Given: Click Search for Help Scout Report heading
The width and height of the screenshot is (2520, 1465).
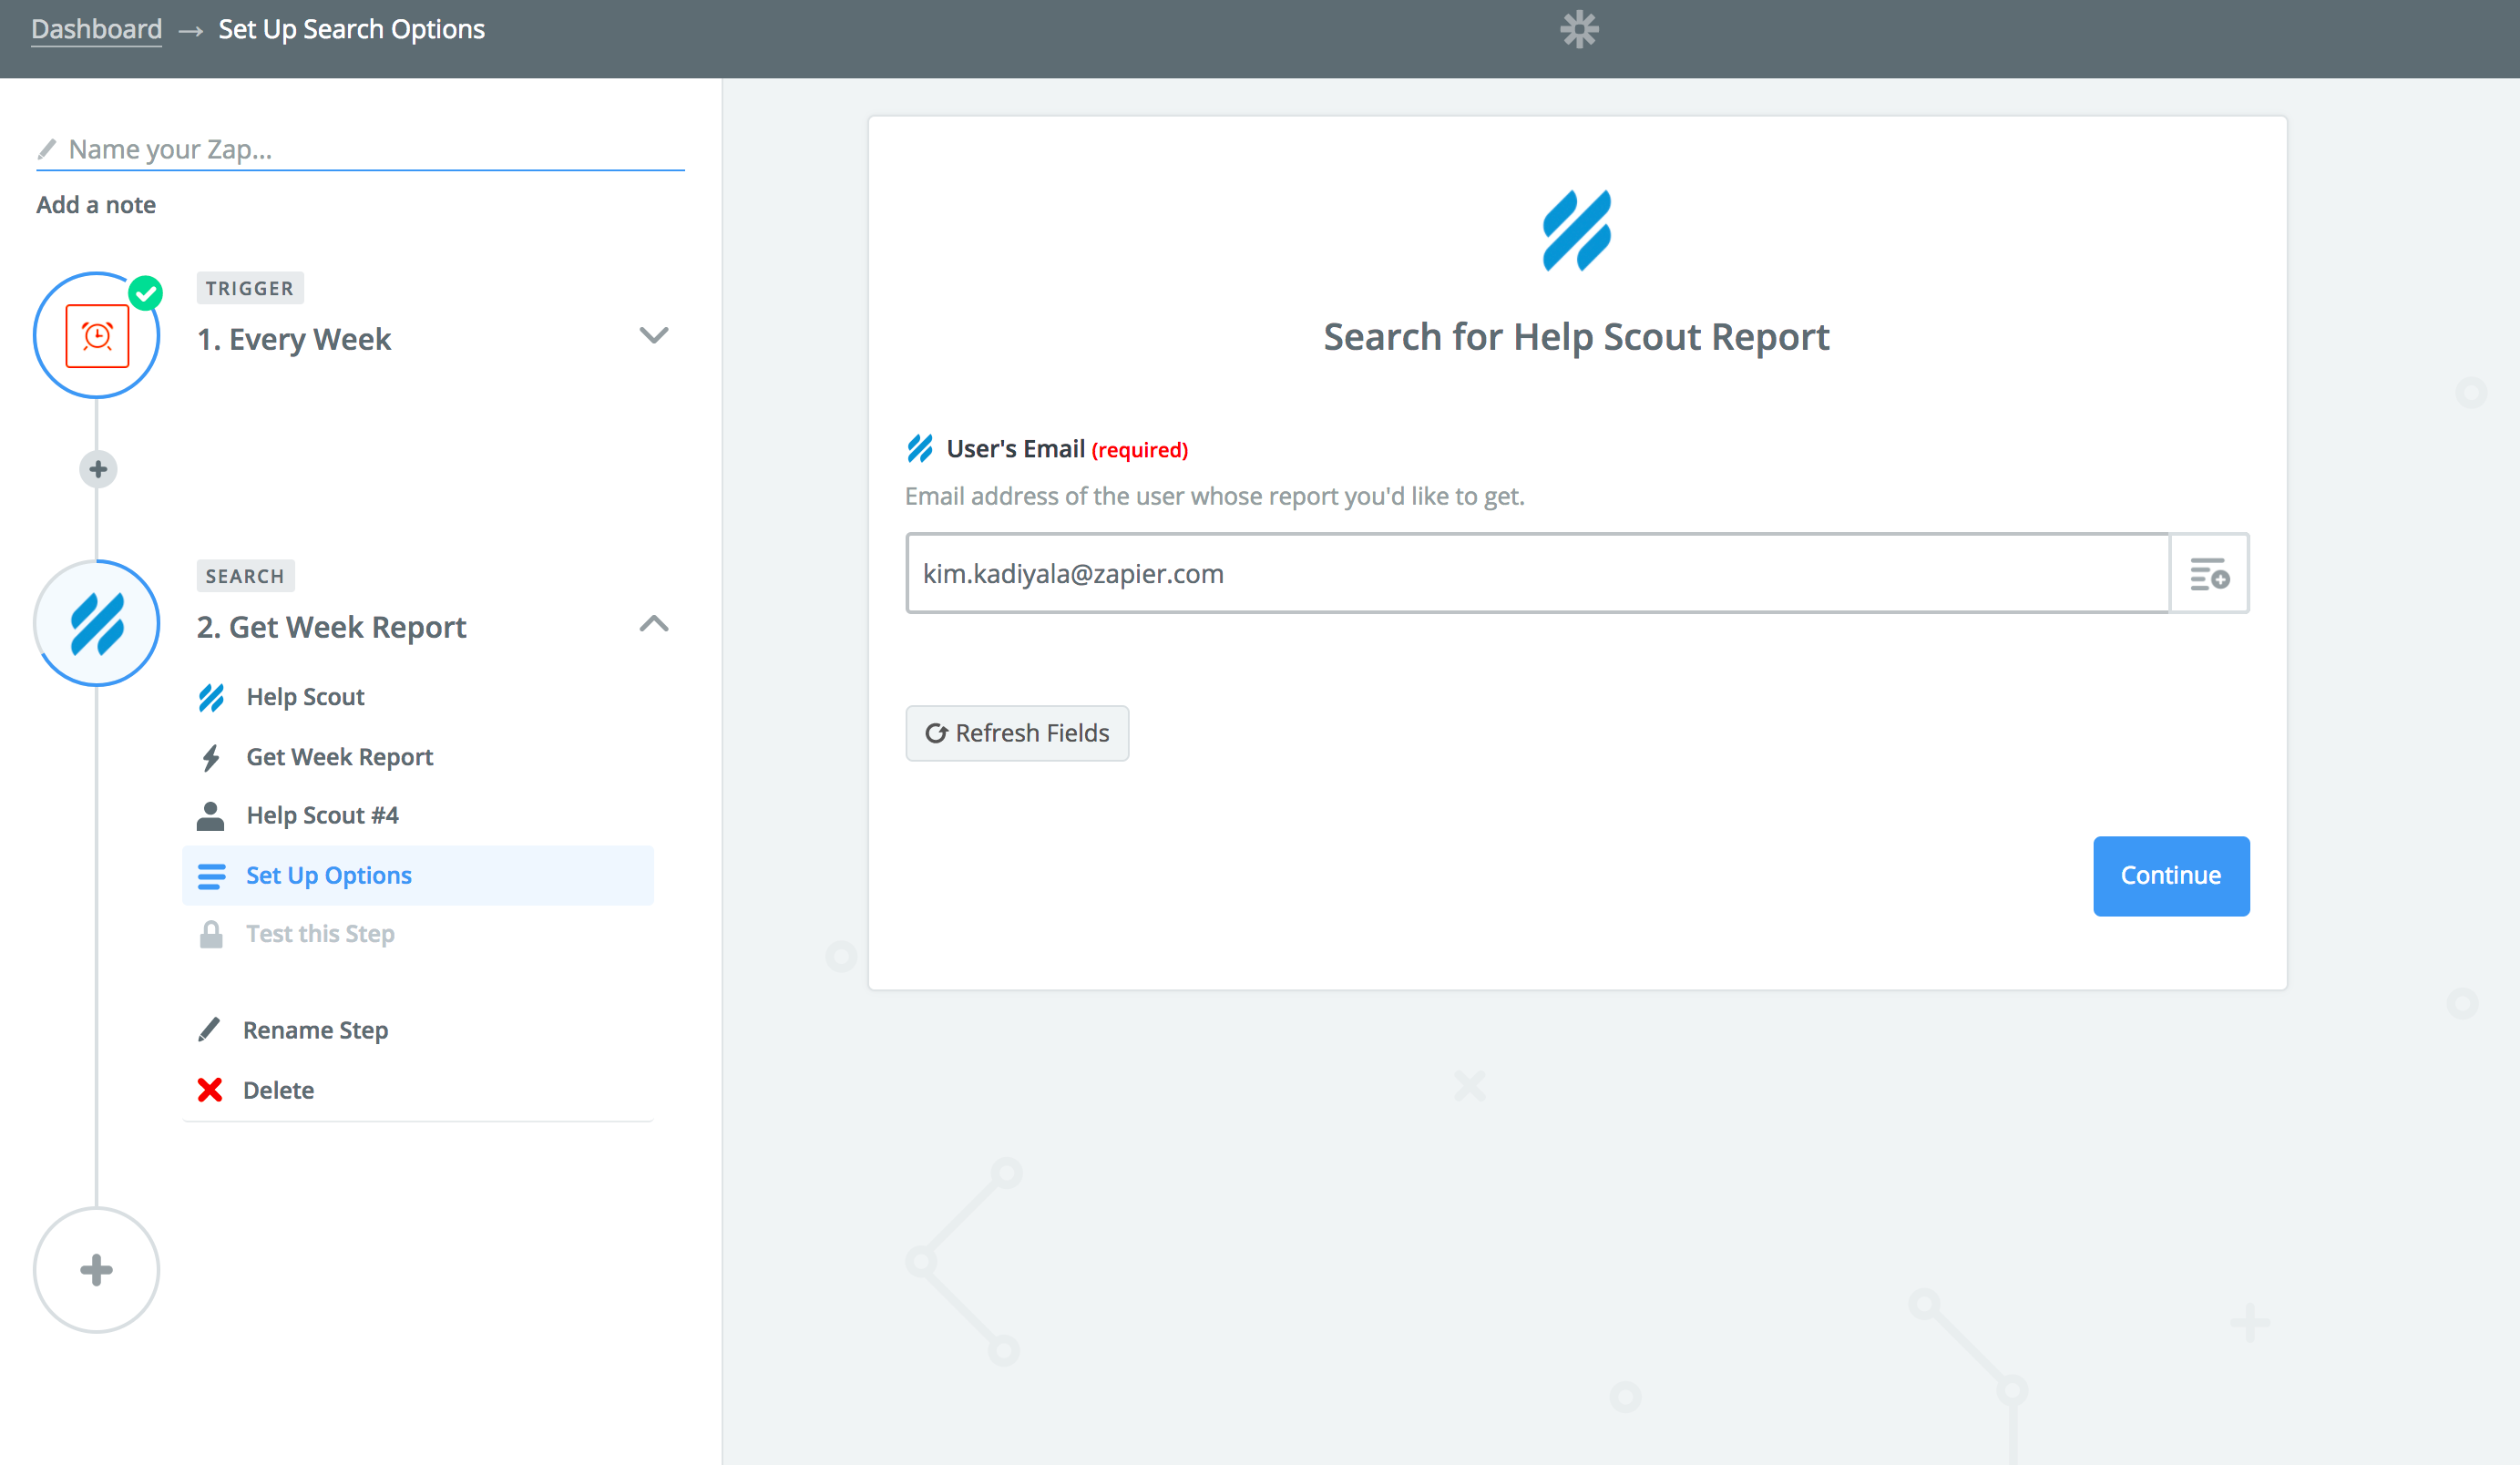Looking at the screenshot, I should tap(1577, 337).
